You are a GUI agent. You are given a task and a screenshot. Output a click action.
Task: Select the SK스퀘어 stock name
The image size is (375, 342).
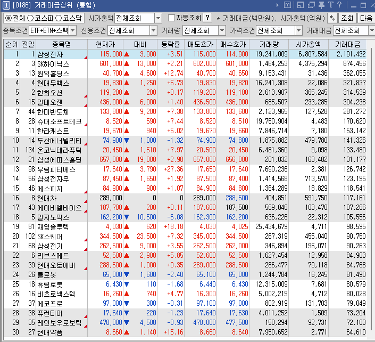click(x=50, y=236)
